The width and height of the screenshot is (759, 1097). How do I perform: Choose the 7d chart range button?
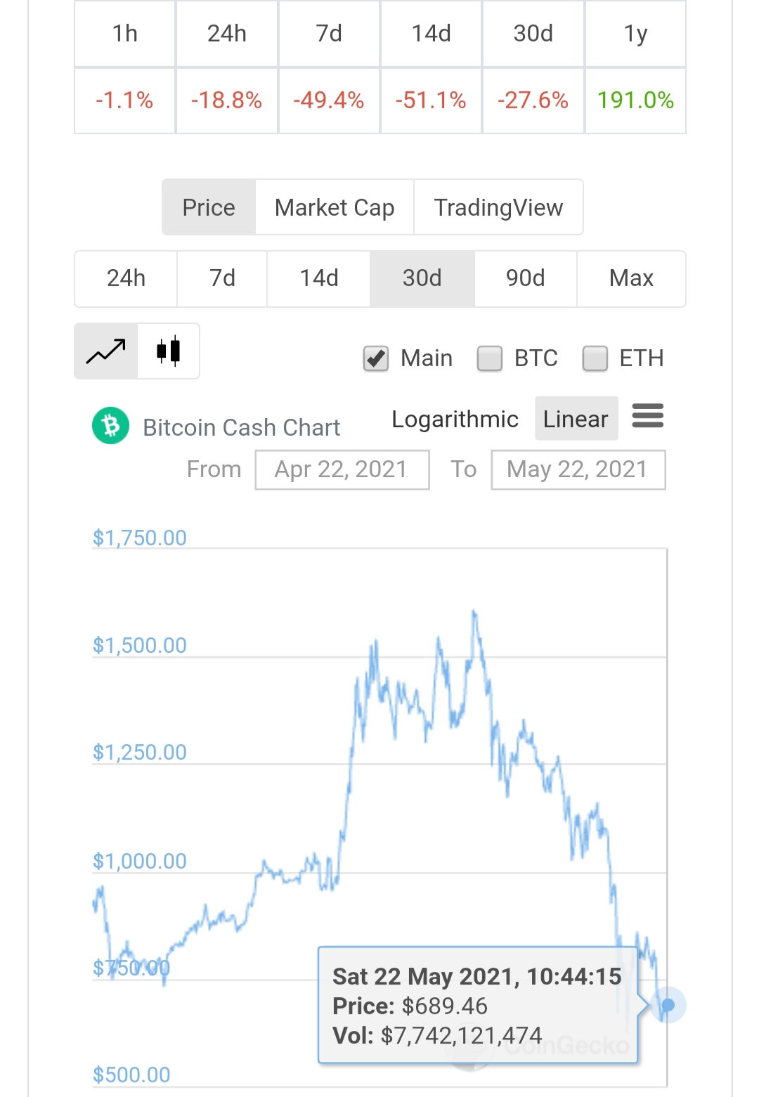coord(222,278)
